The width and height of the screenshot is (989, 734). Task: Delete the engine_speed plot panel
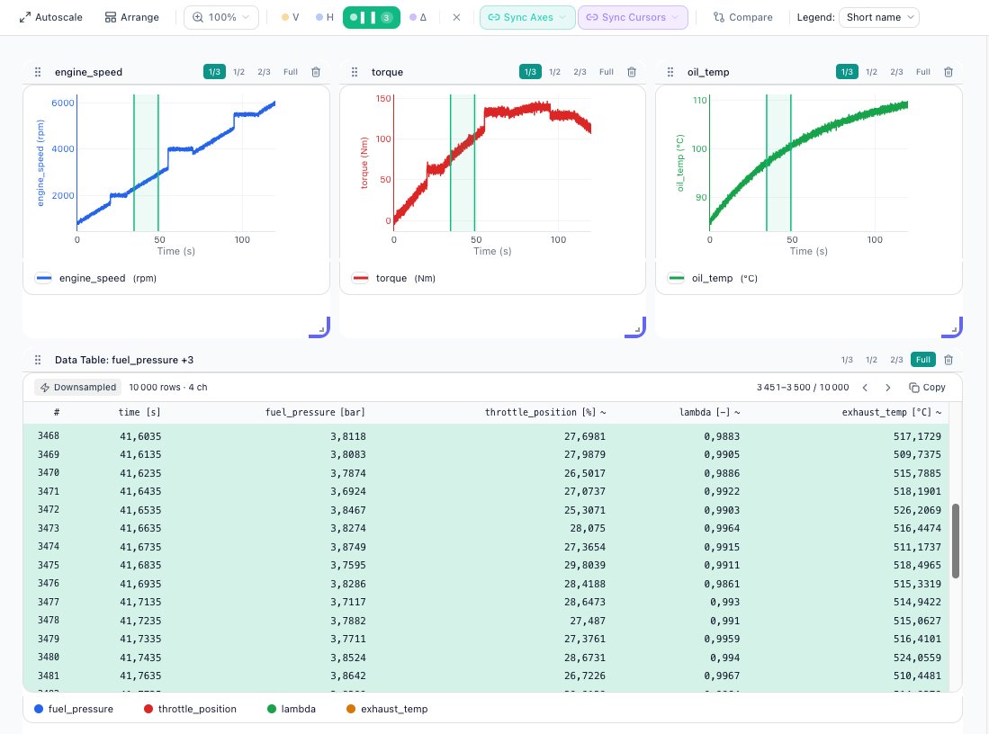[315, 72]
